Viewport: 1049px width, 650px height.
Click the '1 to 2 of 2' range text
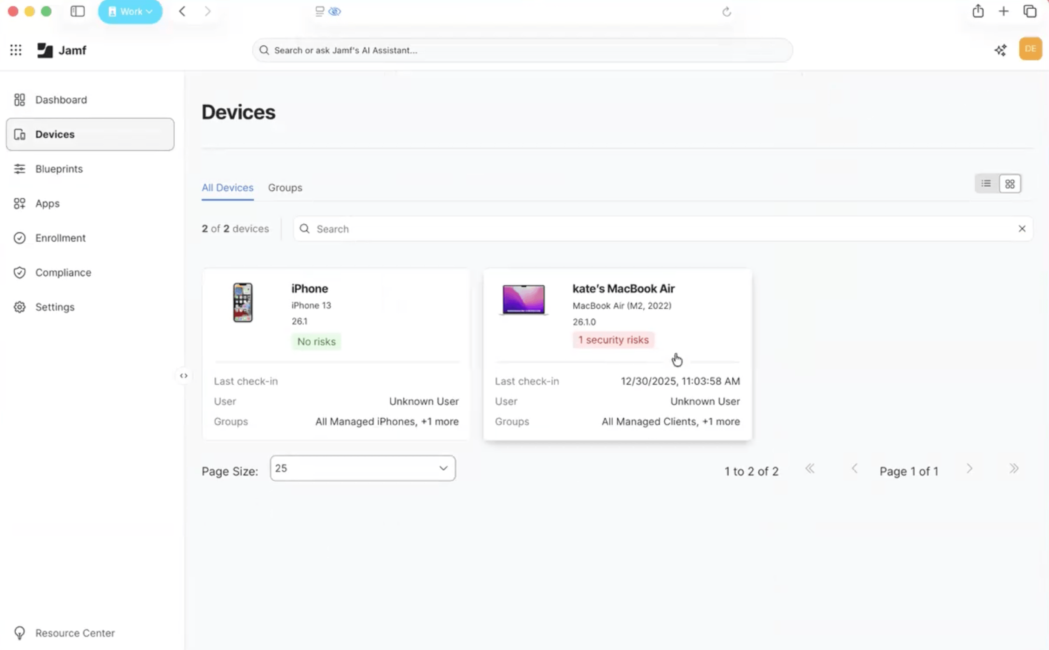(x=751, y=471)
